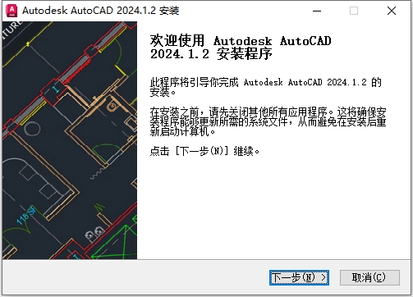The image size is (413, 297).
Task: Click the AutoCAD logo in title bar
Action: (11, 11)
